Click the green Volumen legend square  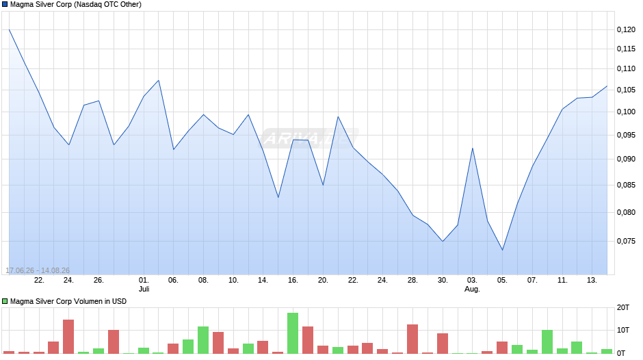tap(5, 301)
